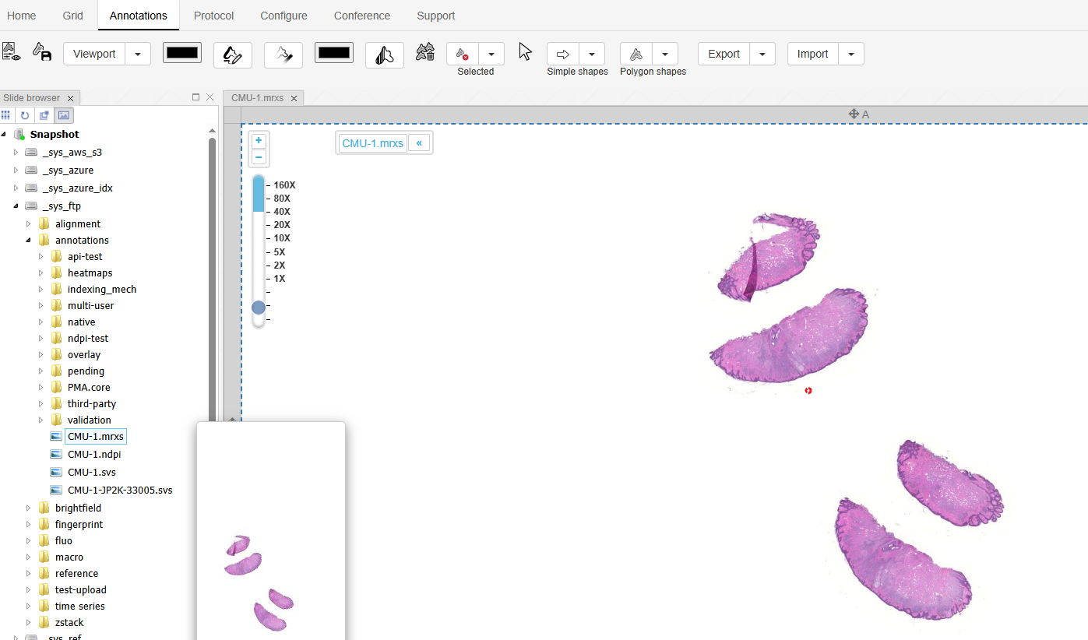
Task: Click the first black color swatch
Action: pos(182,53)
